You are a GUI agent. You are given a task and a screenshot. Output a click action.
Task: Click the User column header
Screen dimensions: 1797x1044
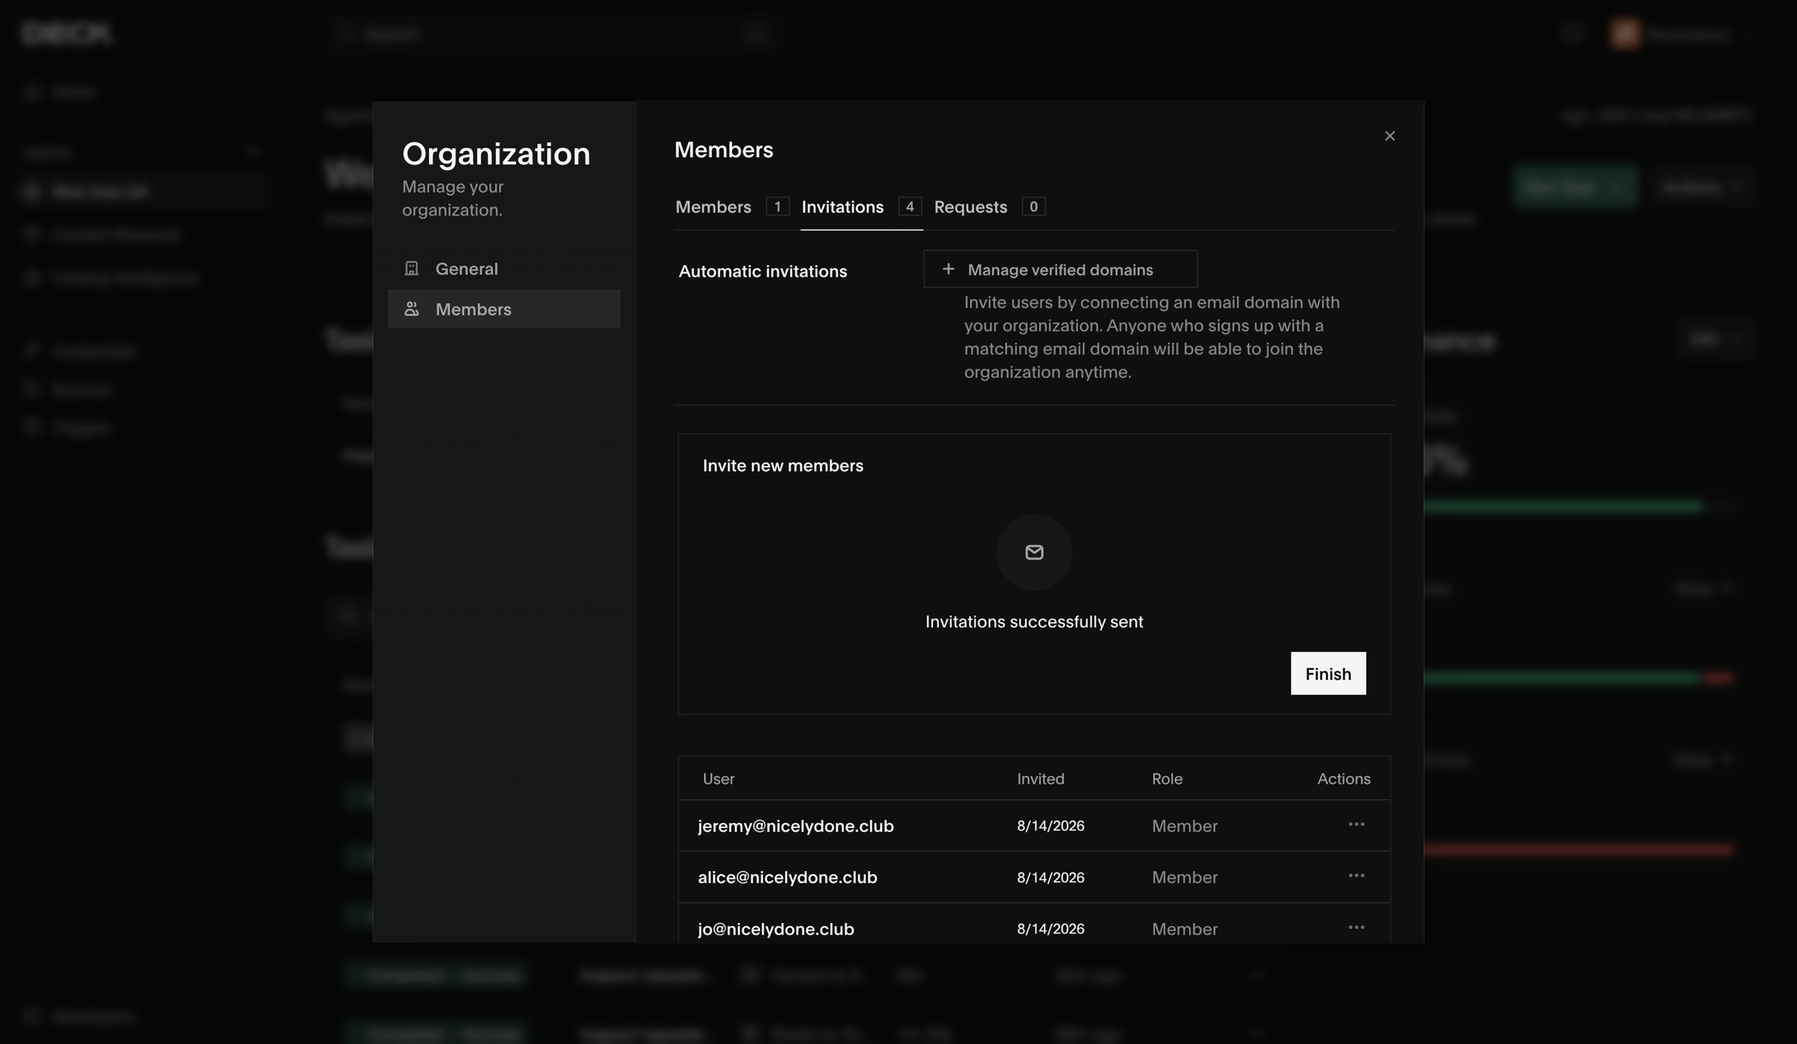(718, 778)
